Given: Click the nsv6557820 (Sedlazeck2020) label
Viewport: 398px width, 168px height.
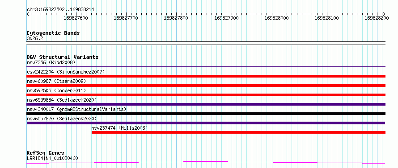Looking at the screenshot, I should pos(62,119).
